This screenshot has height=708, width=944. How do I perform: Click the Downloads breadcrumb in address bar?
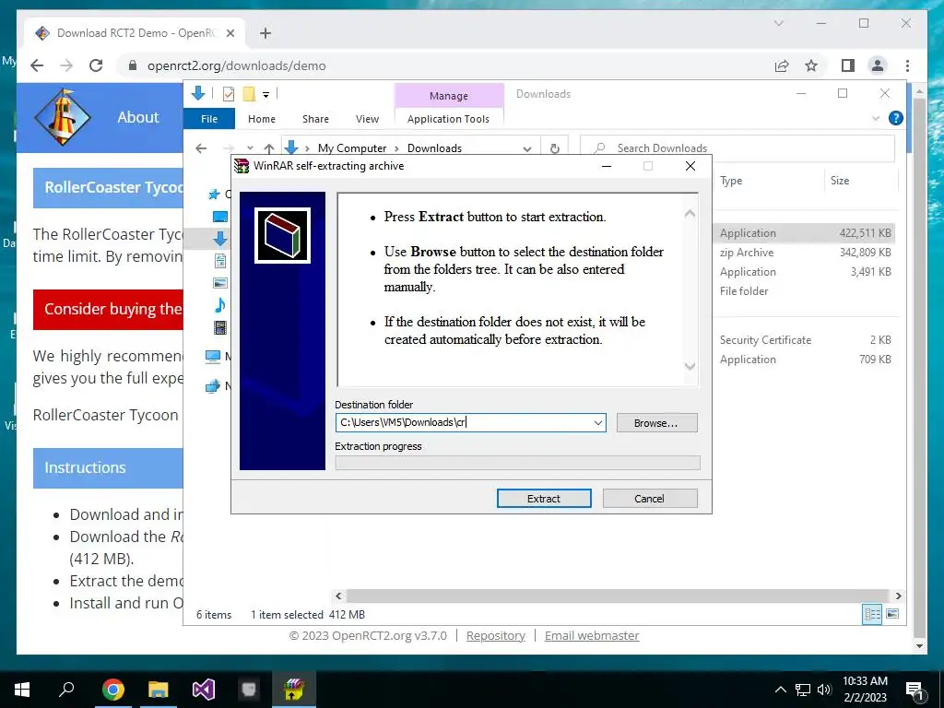[435, 148]
